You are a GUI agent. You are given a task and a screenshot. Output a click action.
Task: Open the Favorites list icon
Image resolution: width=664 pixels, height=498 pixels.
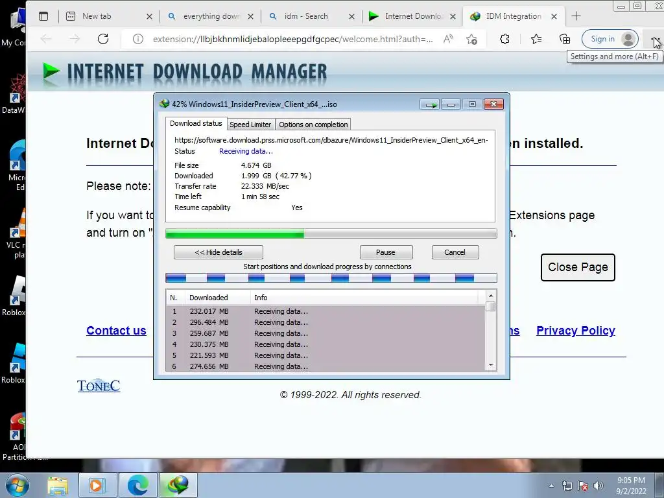(x=536, y=39)
